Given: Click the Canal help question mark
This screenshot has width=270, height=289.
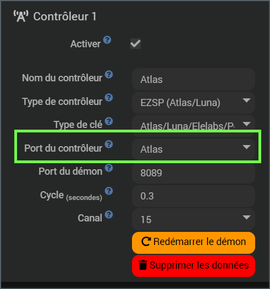Looking at the screenshot, I should (109, 214).
